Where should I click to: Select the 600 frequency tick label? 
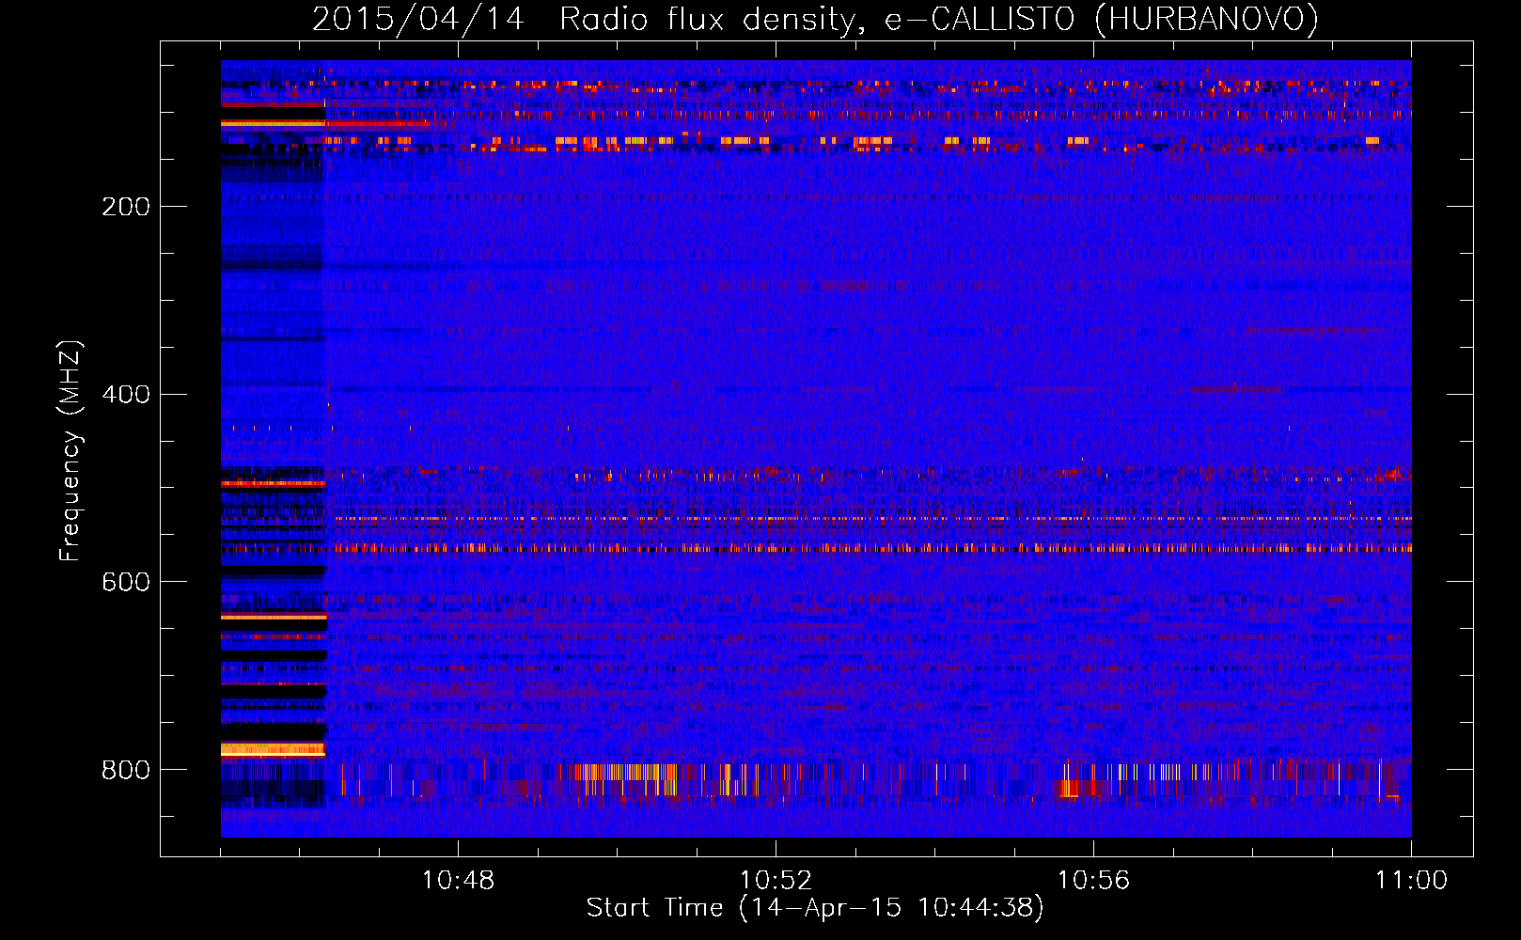pos(126,582)
